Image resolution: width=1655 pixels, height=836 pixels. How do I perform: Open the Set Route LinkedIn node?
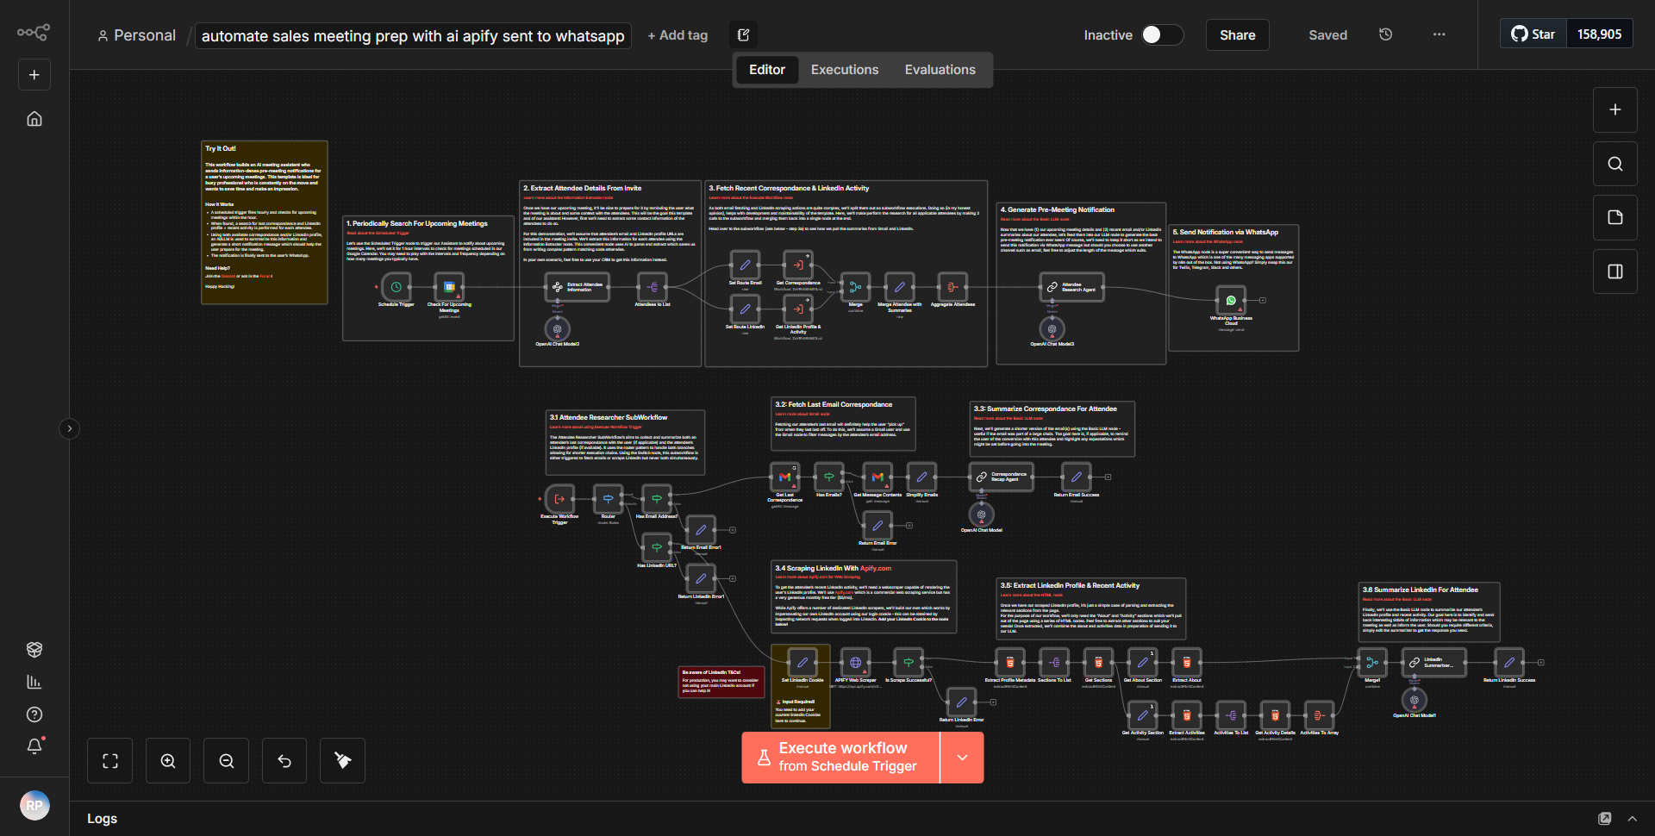click(x=745, y=309)
